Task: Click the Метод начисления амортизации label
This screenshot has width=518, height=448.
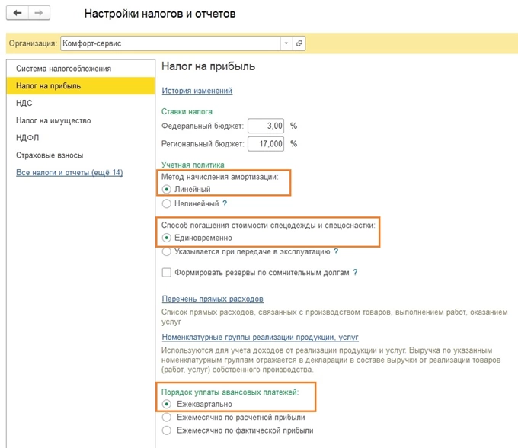Action: (x=219, y=177)
